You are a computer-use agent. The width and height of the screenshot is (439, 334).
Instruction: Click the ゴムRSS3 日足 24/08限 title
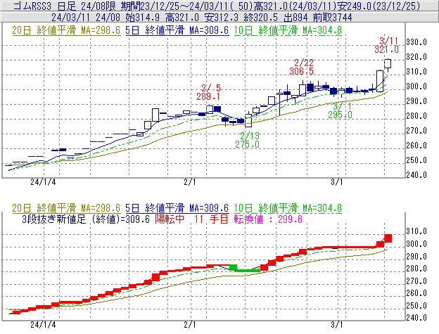pos(65,6)
